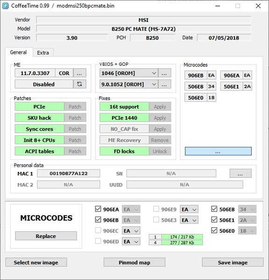Click the ME version 11.7.0.3307 field
This screenshot has height=280, width=269.
click(35, 73)
